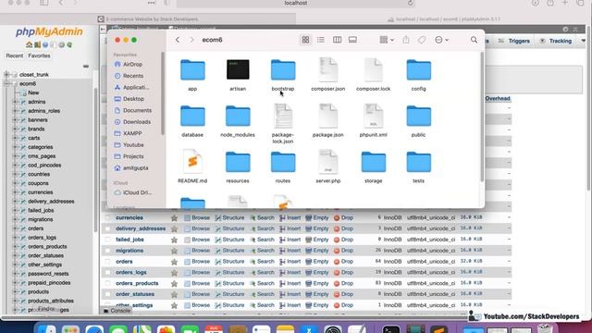The width and height of the screenshot is (592, 333).
Task: Click the browser localhost address bar
Action: (296, 3)
